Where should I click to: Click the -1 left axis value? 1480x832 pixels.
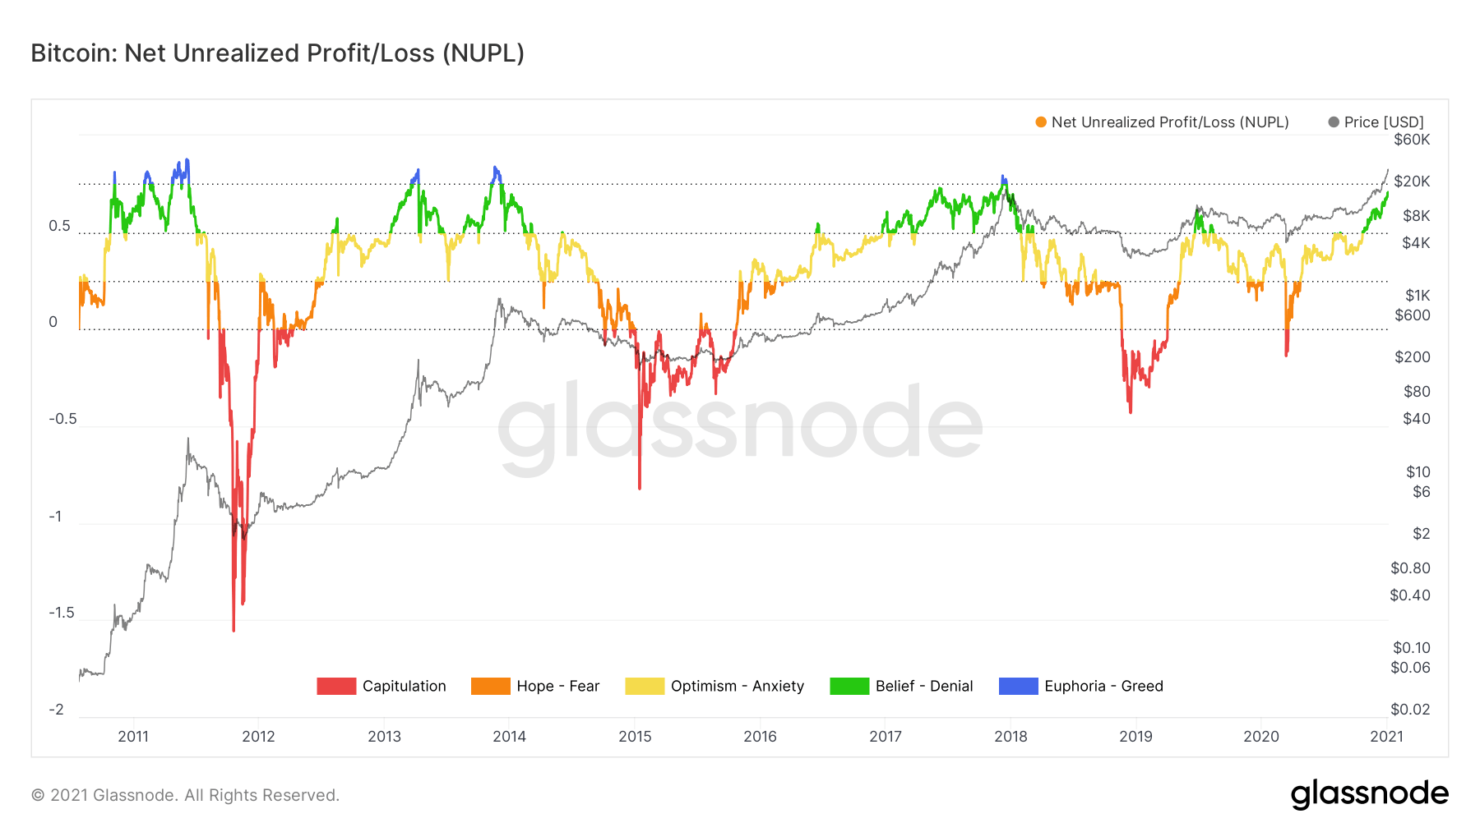tap(55, 517)
